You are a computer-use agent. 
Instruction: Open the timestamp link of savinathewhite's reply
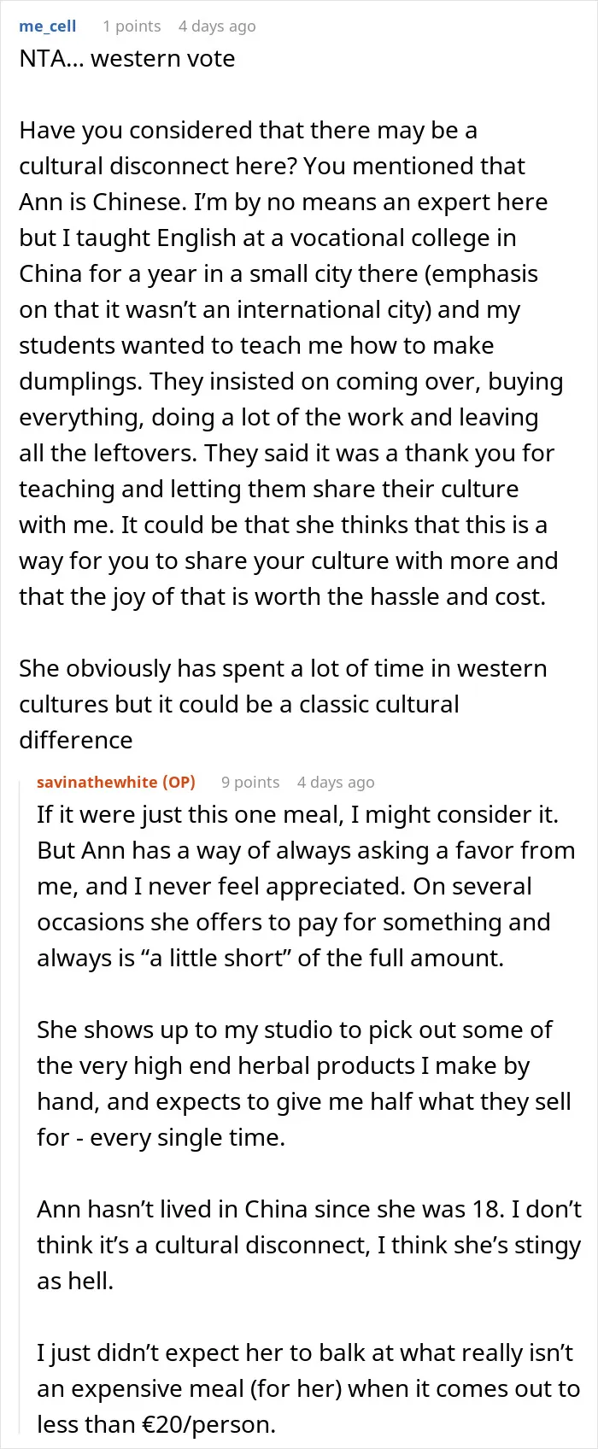336,782
